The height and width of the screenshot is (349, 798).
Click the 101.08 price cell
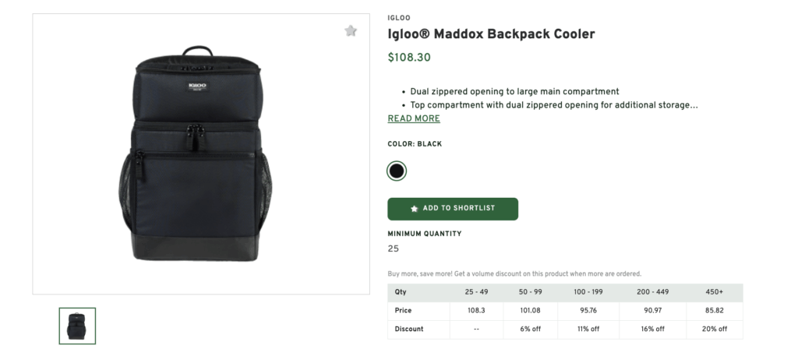(x=530, y=310)
